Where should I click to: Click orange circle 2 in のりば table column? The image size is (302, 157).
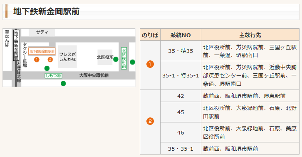point(150,121)
